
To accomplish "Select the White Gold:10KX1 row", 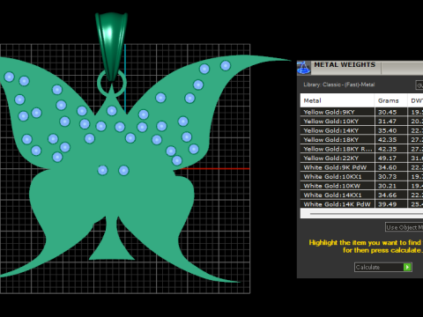I will [361, 176].
